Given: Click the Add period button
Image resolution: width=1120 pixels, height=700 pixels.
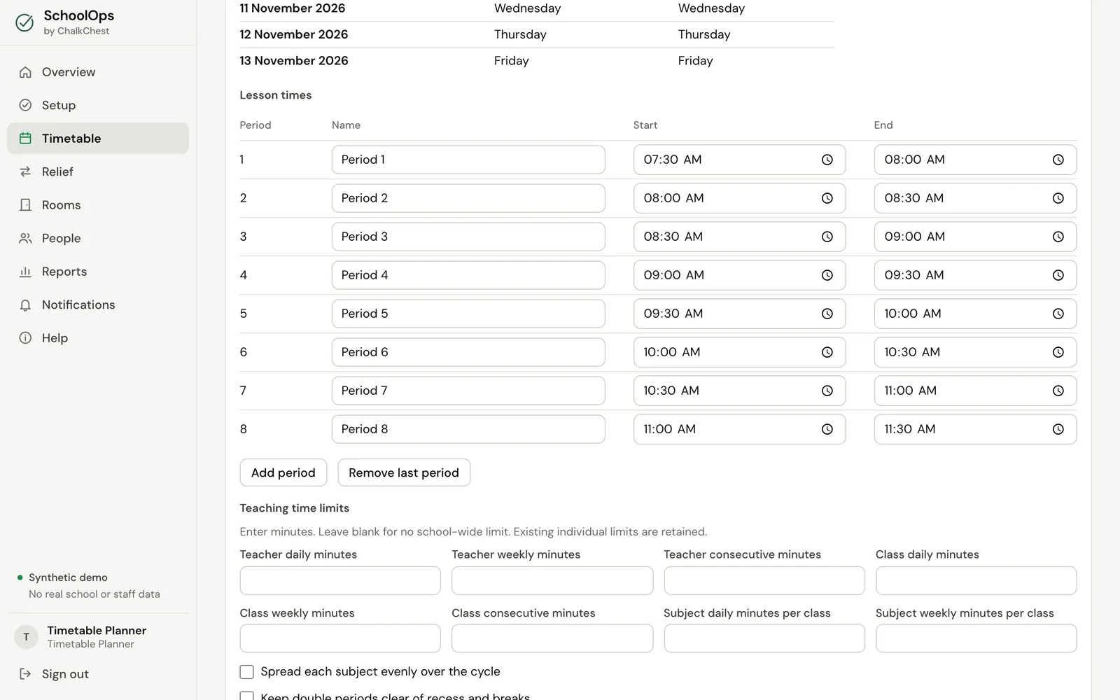Looking at the screenshot, I should point(283,472).
